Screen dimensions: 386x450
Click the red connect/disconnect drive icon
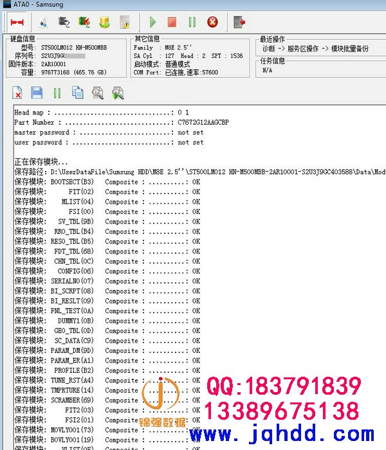17,22
